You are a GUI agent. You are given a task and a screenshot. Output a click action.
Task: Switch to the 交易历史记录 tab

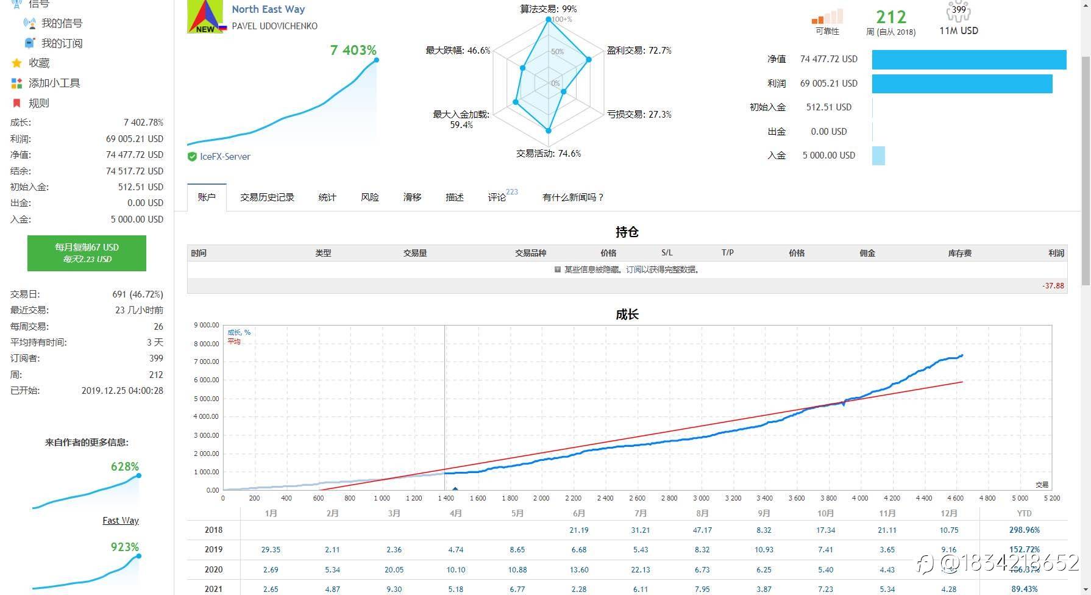point(267,197)
